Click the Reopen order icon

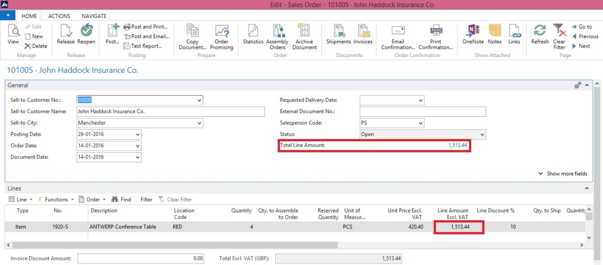(x=86, y=32)
